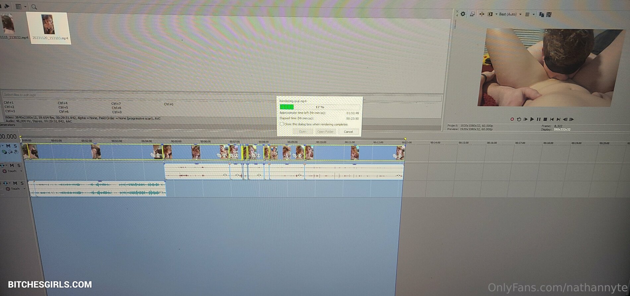The width and height of the screenshot is (630, 296).
Task: Check 'Close this dialog box when rendering completes'
Action: click(x=282, y=124)
